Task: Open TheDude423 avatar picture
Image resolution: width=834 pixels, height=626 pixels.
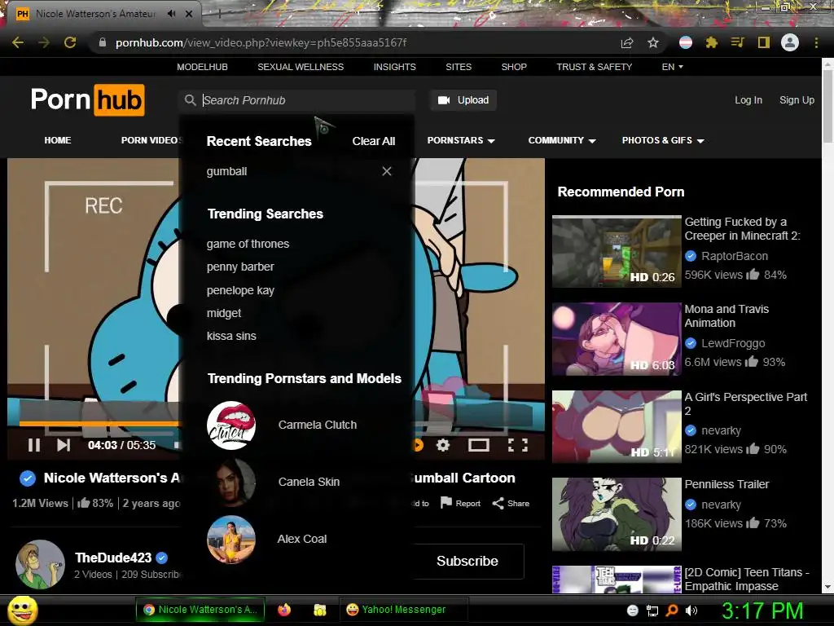Action: click(41, 565)
